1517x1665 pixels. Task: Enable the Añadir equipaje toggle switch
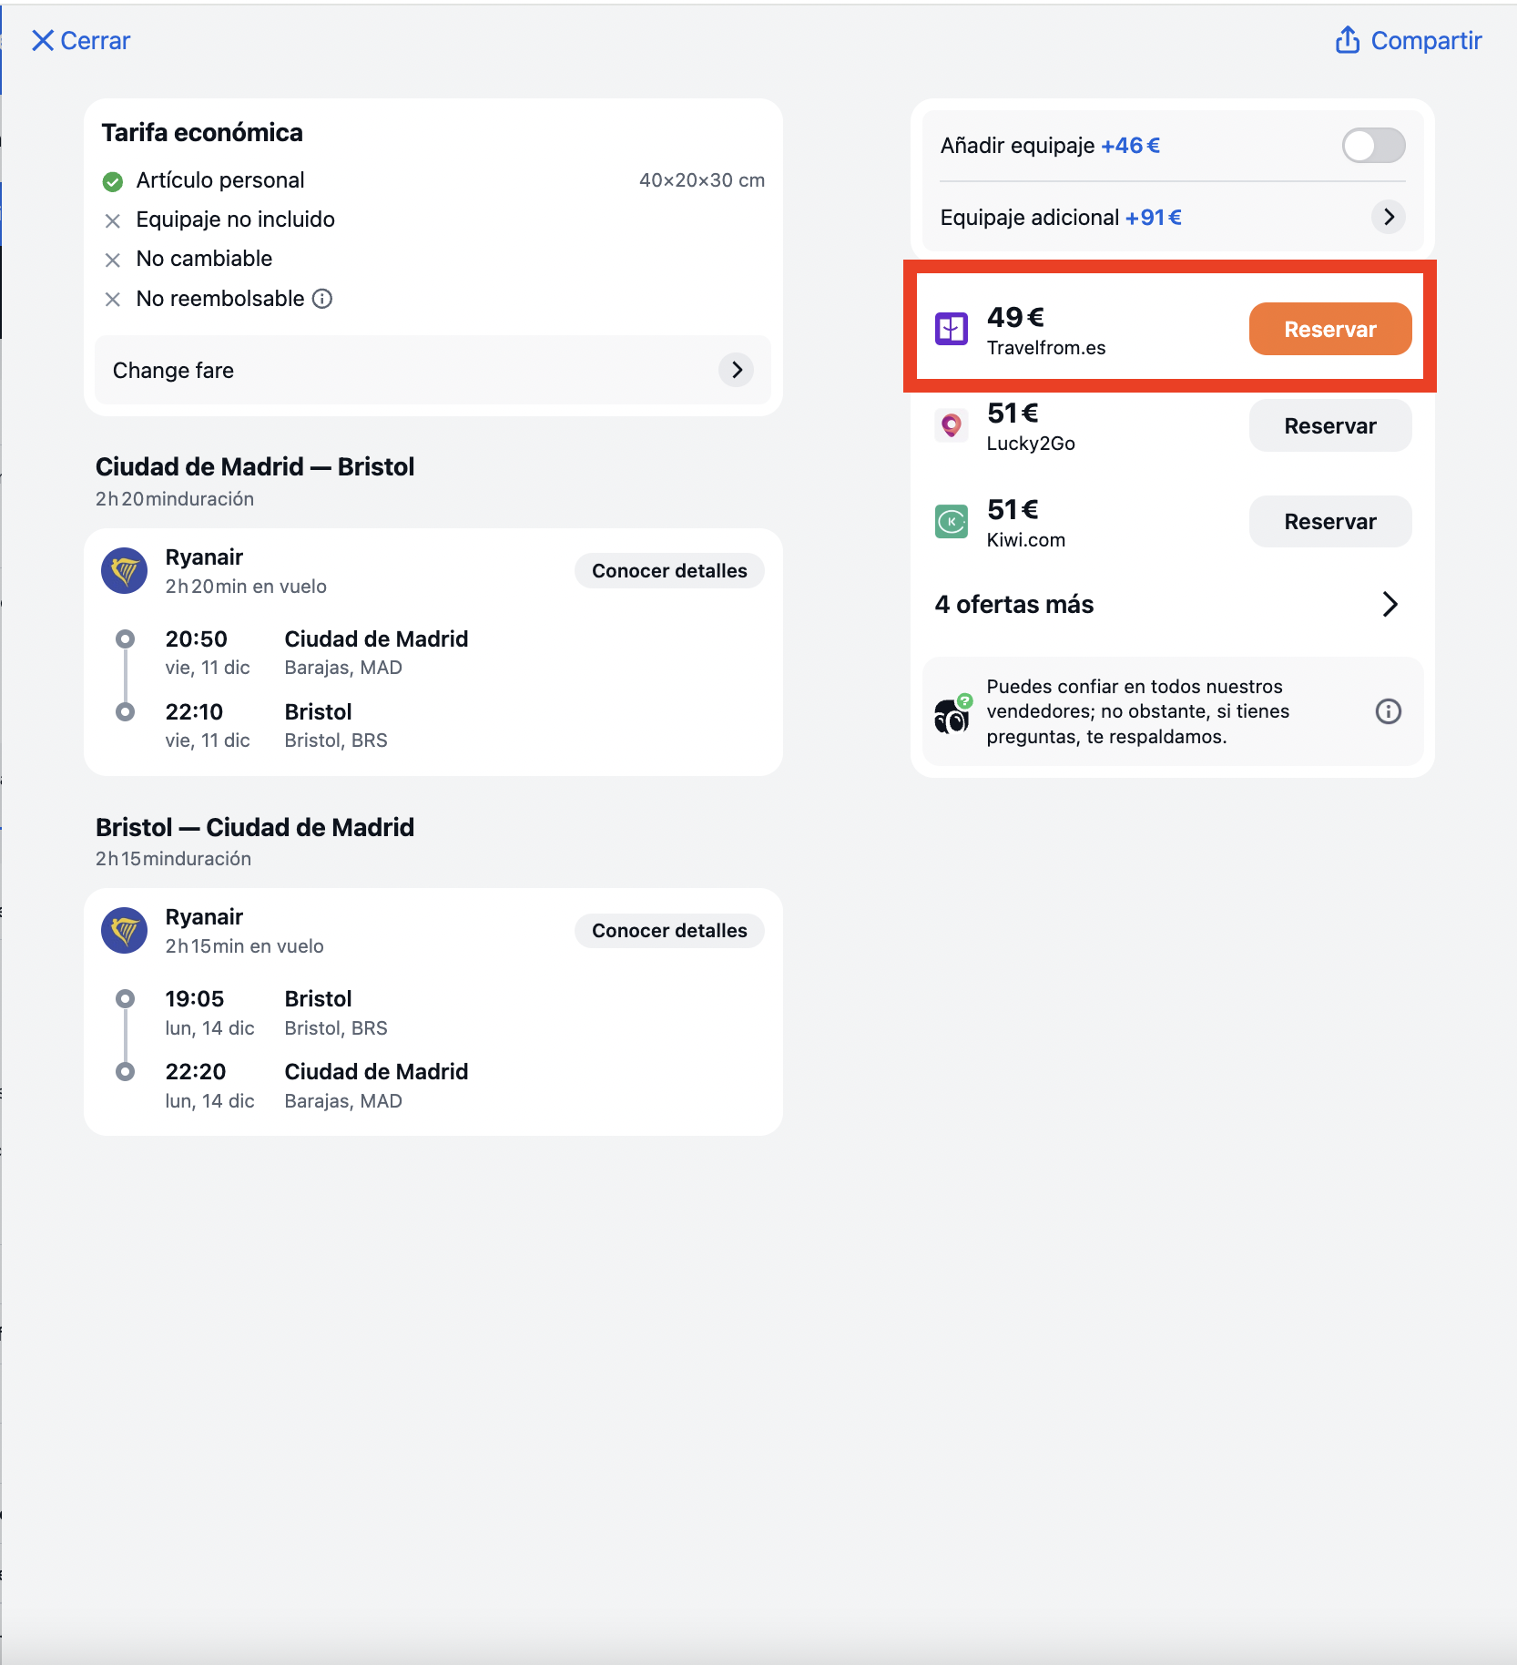(1373, 146)
